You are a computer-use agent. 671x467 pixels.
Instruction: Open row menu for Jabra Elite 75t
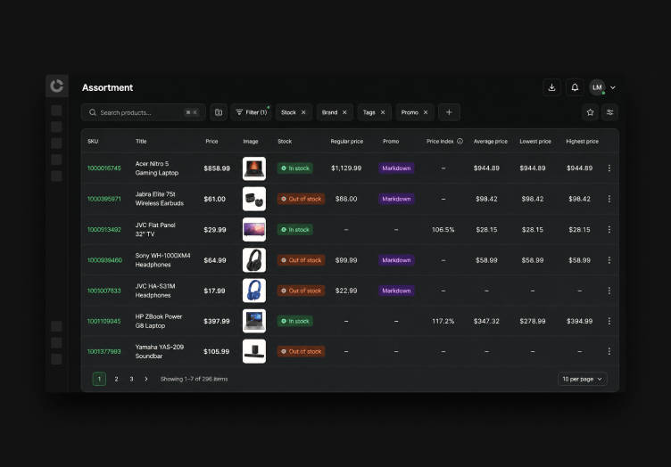tap(609, 199)
